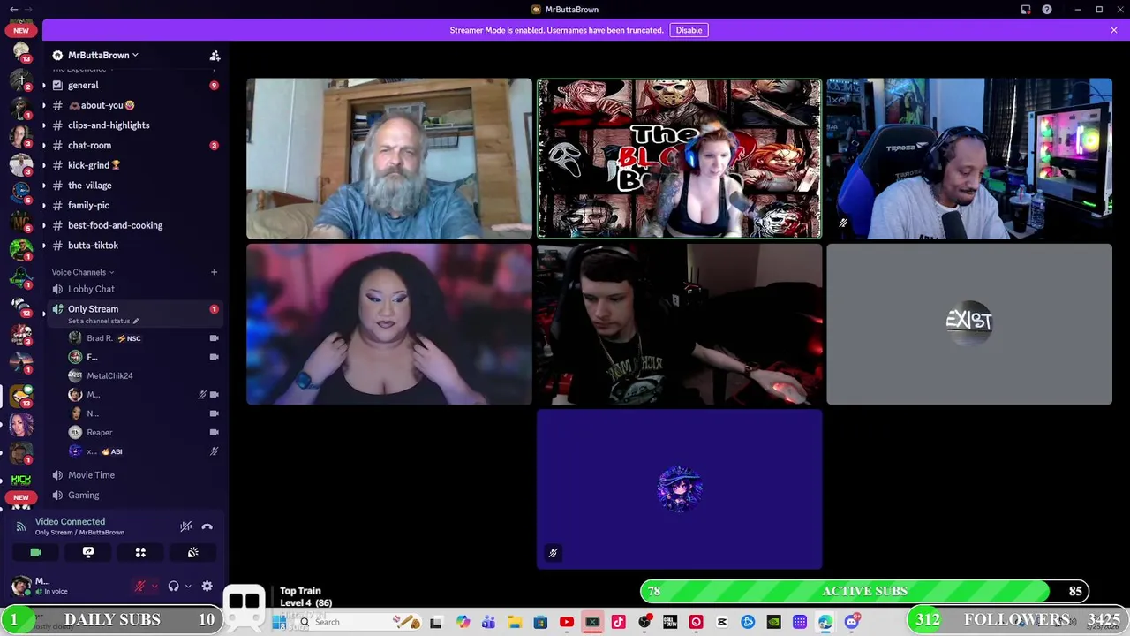Image resolution: width=1130 pixels, height=636 pixels.
Task: Open the Microsoft Edge taskbar icon
Action: [x=825, y=622]
